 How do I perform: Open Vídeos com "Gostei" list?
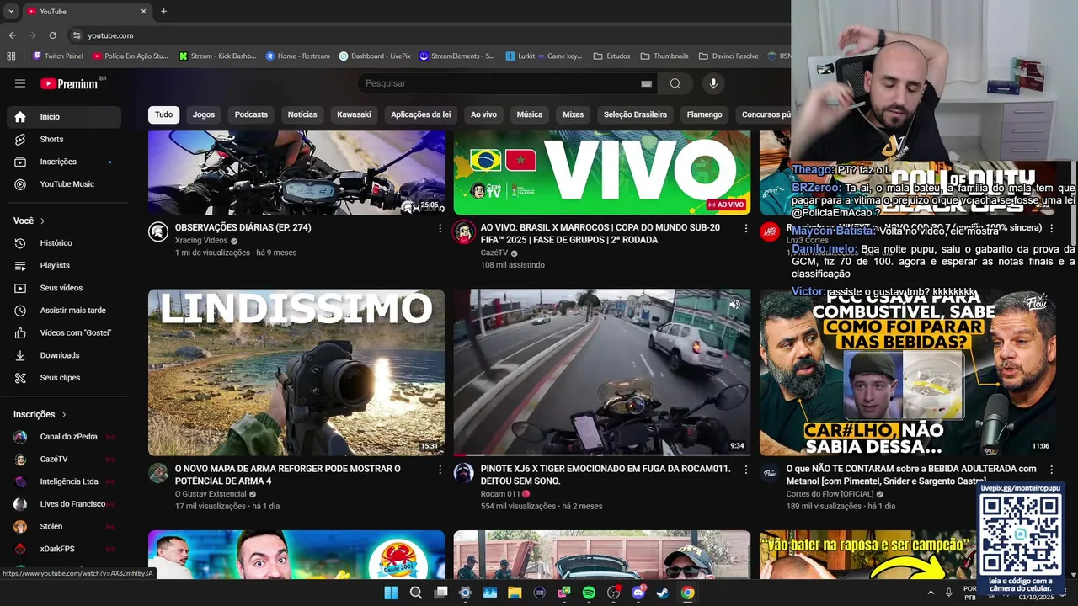(x=64, y=332)
